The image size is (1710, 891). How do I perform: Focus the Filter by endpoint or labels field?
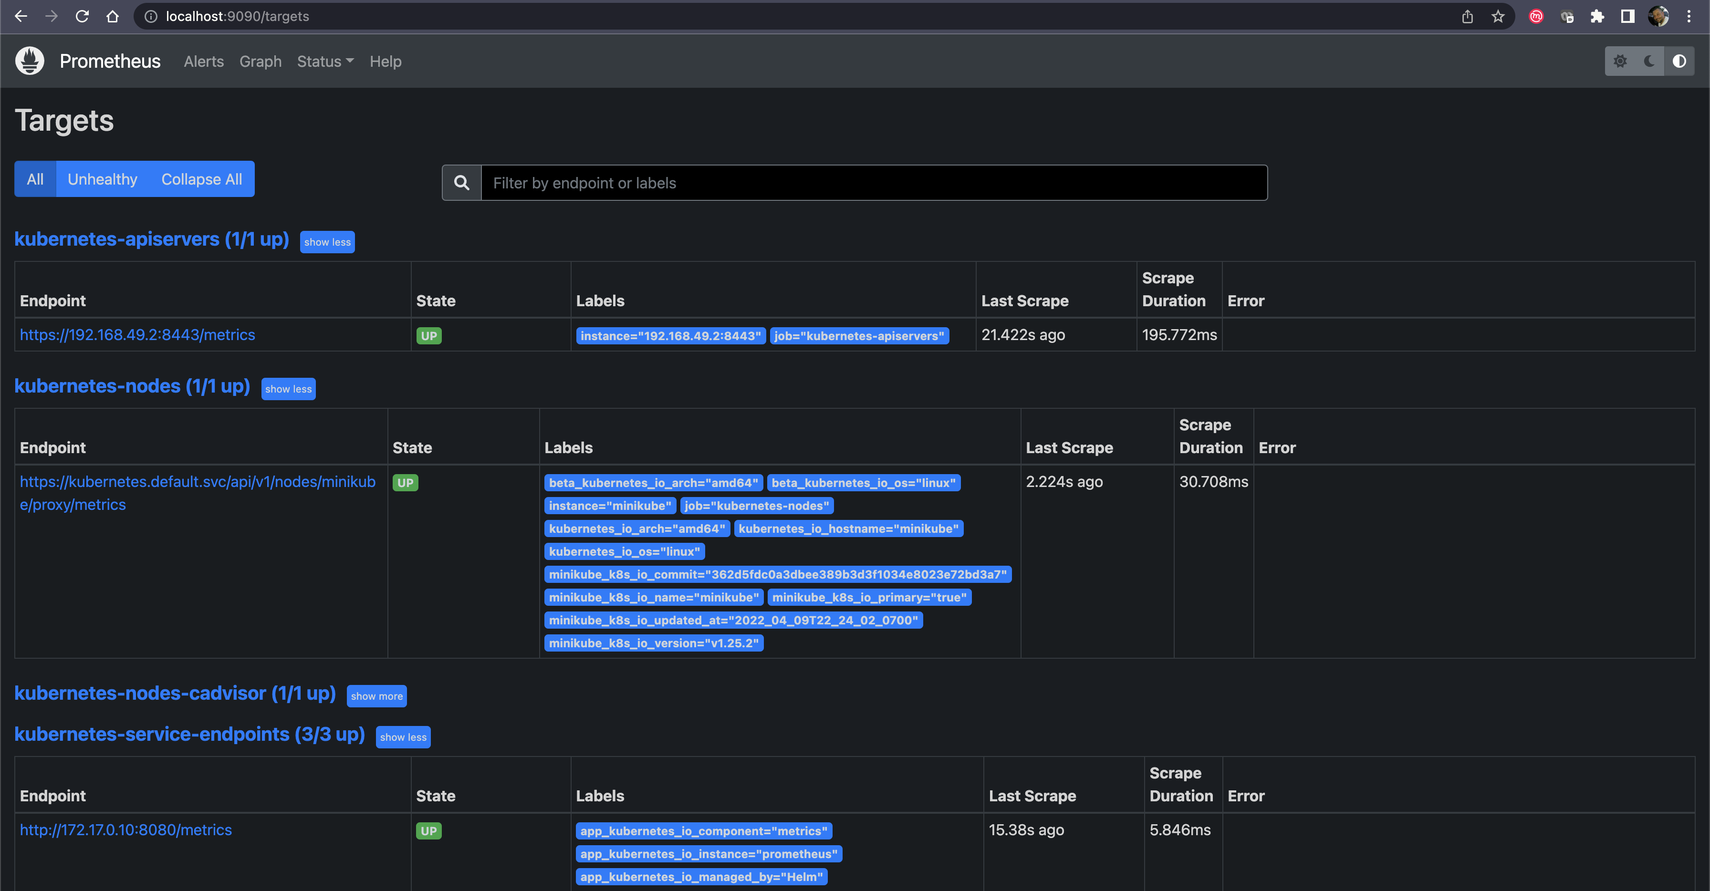tap(874, 183)
